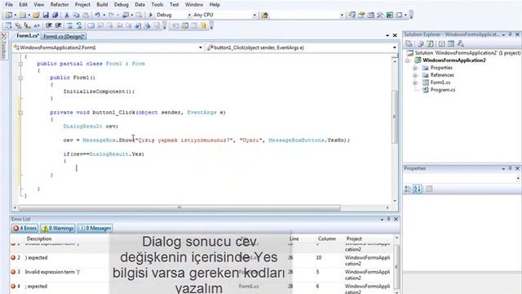The image size is (522, 294).
Task: Open the Tools menu
Action: click(x=157, y=5)
